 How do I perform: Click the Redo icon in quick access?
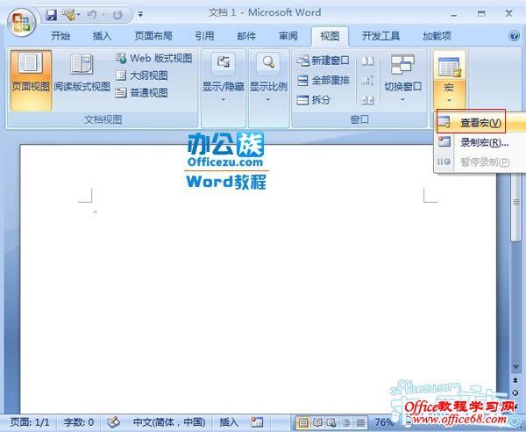117,15
